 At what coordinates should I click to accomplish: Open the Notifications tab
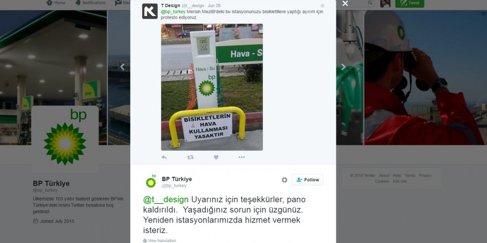pyautogui.click(x=90, y=3)
